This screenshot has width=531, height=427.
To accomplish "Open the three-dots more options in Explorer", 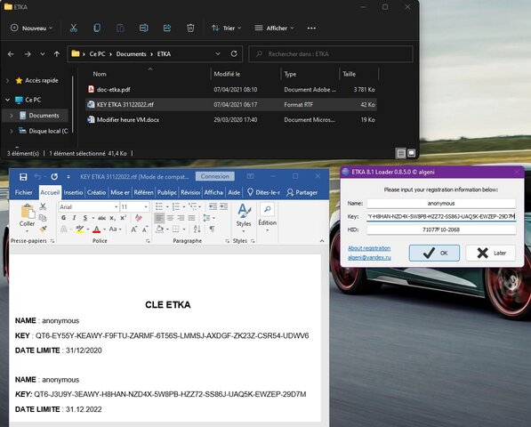I will (x=311, y=28).
